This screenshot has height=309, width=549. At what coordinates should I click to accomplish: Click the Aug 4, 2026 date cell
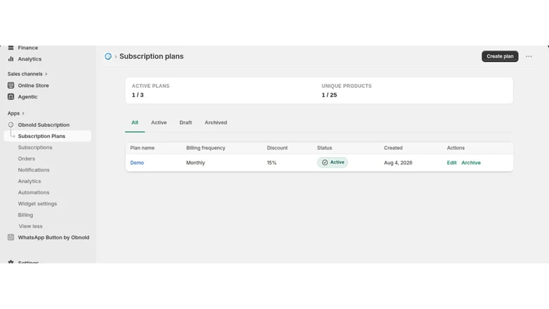tap(398, 163)
